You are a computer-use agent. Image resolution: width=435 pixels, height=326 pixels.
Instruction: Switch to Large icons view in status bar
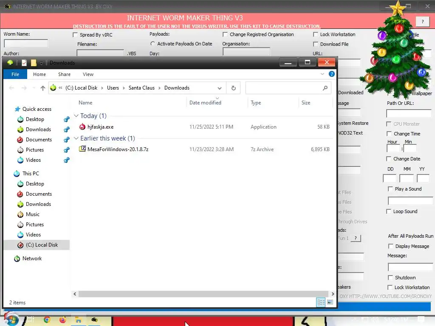330,302
